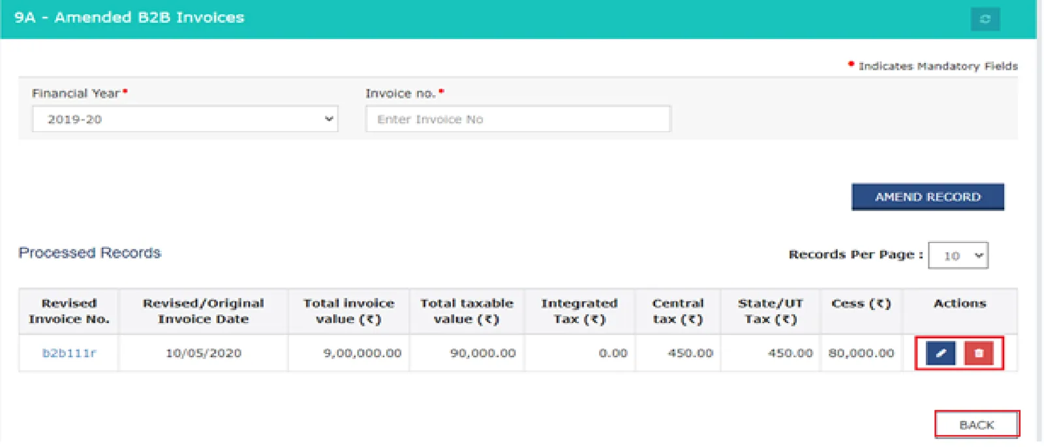Viewport: 1044px width, 447px height.
Task: Focus the Invoice no. input field
Action: tap(518, 119)
